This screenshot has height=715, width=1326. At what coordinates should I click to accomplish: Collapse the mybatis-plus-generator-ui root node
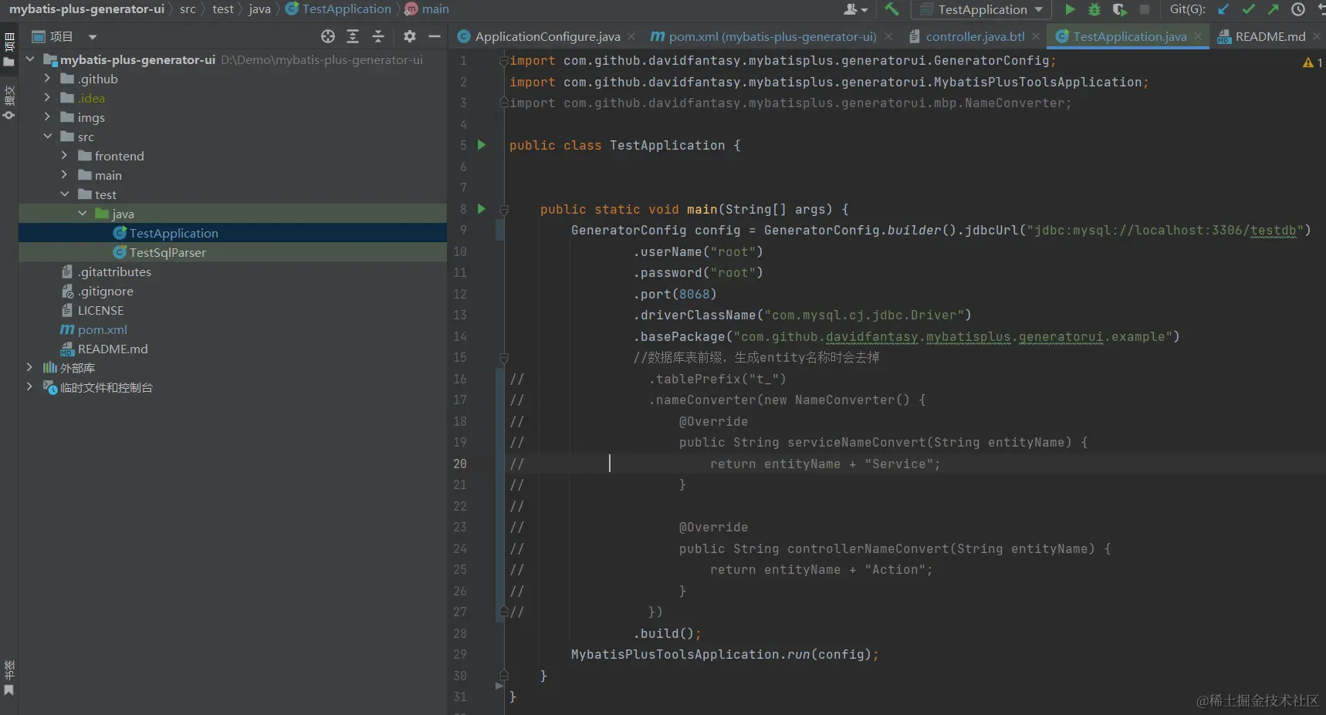point(30,59)
